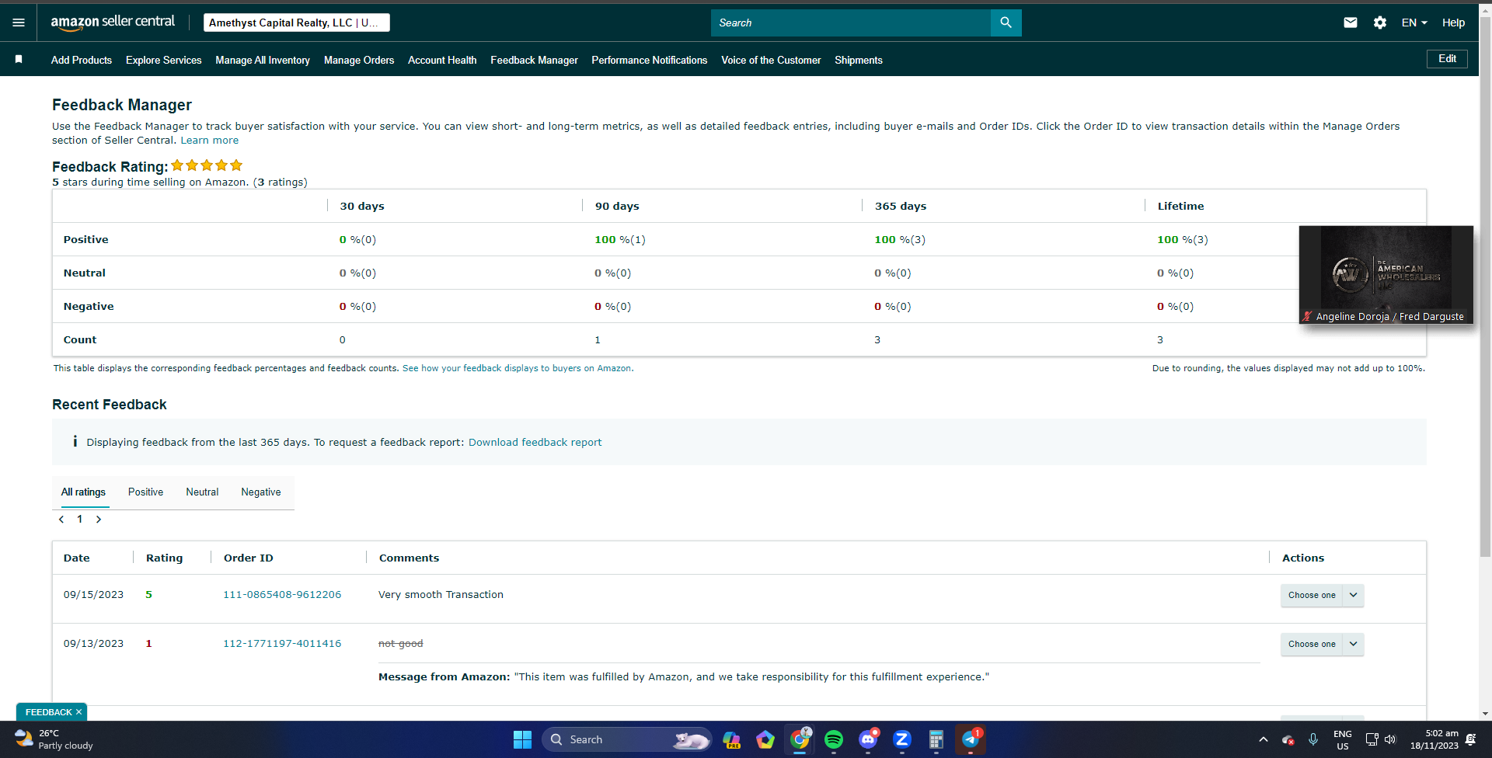Click the five-star feedback rating stars
This screenshot has height=758, width=1492.
207,165
